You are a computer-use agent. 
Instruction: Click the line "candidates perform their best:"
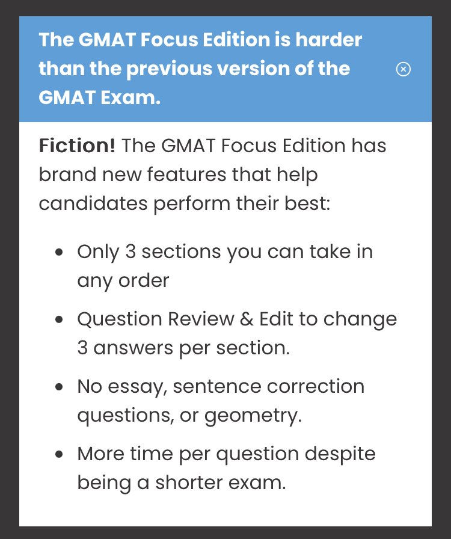coord(185,203)
